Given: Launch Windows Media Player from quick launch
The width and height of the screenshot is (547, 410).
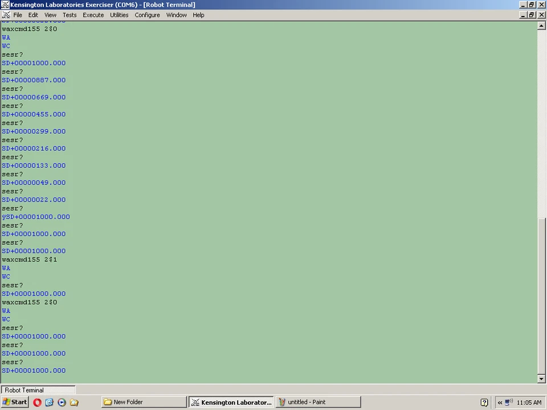Looking at the screenshot, I should tap(62, 403).
